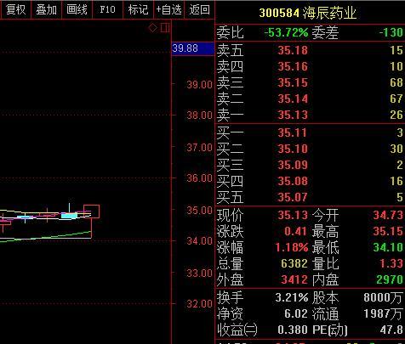Select the 39.88 price axis marker
The image size is (405, 344).
point(193,48)
